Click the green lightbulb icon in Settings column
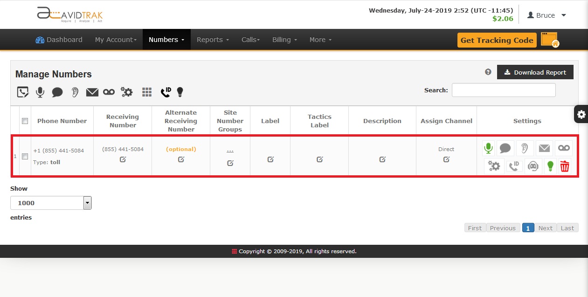The image size is (588, 297). click(x=550, y=166)
